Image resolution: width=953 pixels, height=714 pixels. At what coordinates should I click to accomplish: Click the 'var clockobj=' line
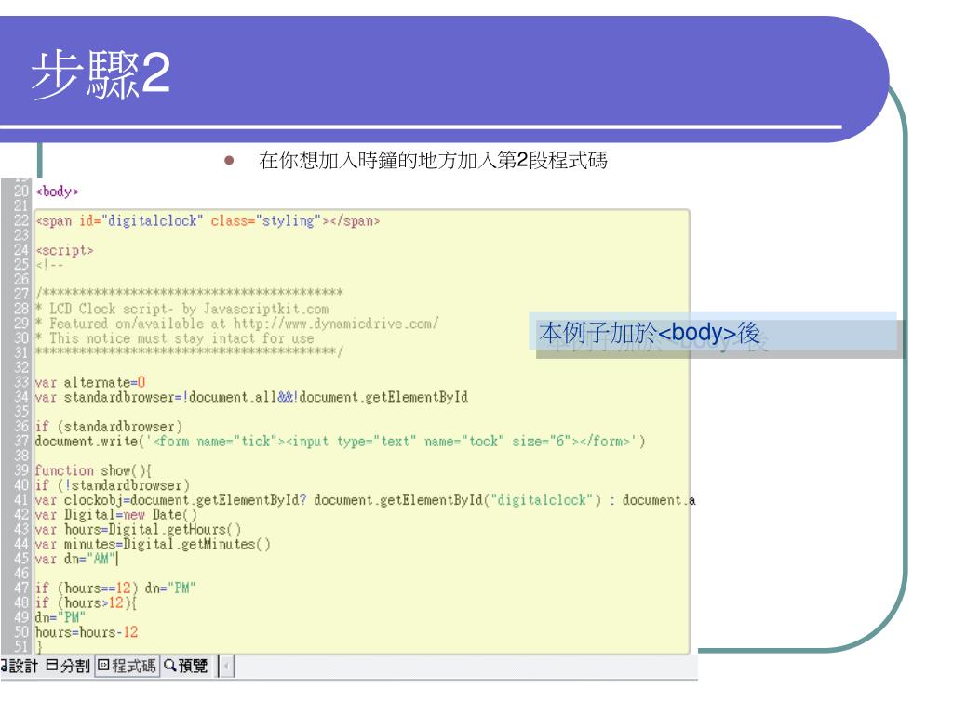(x=365, y=500)
